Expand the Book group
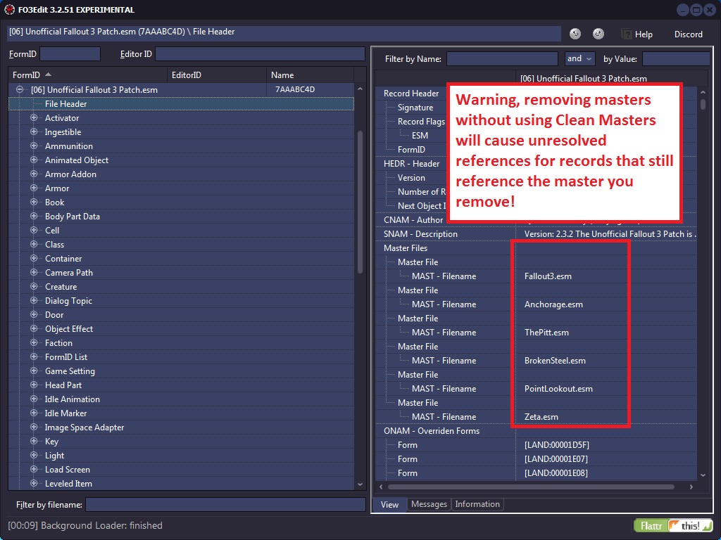Screen dimensions: 721x540 34,202
